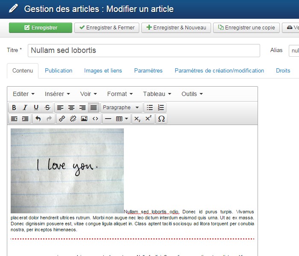
Task: Select the 'I love you' image
Action: click(x=67, y=171)
